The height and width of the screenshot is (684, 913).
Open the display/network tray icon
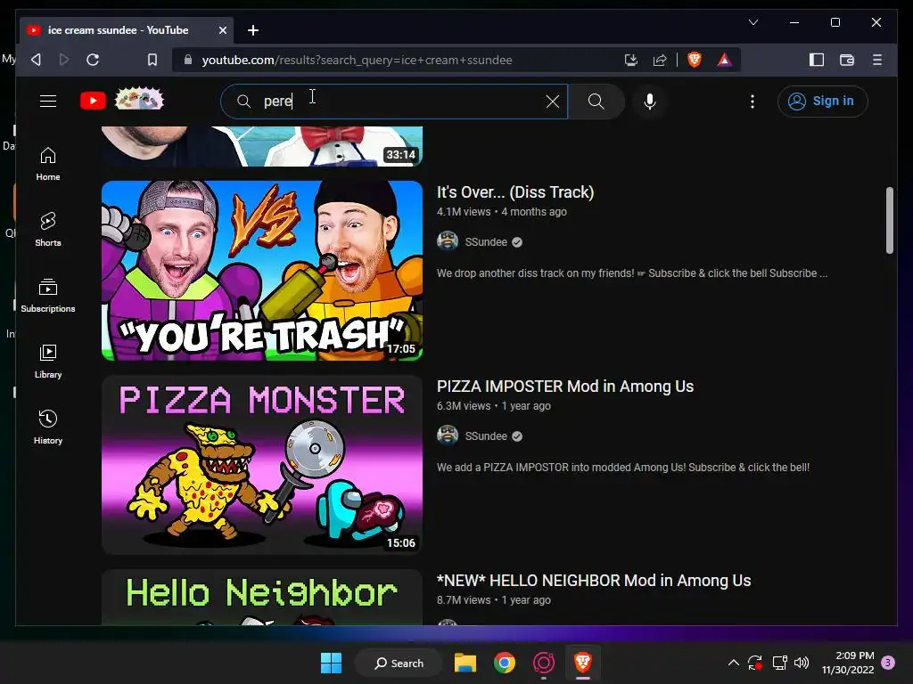pos(779,663)
